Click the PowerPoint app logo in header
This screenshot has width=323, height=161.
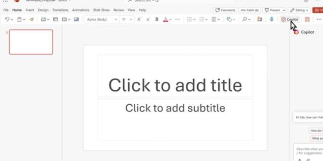pos(17,1)
